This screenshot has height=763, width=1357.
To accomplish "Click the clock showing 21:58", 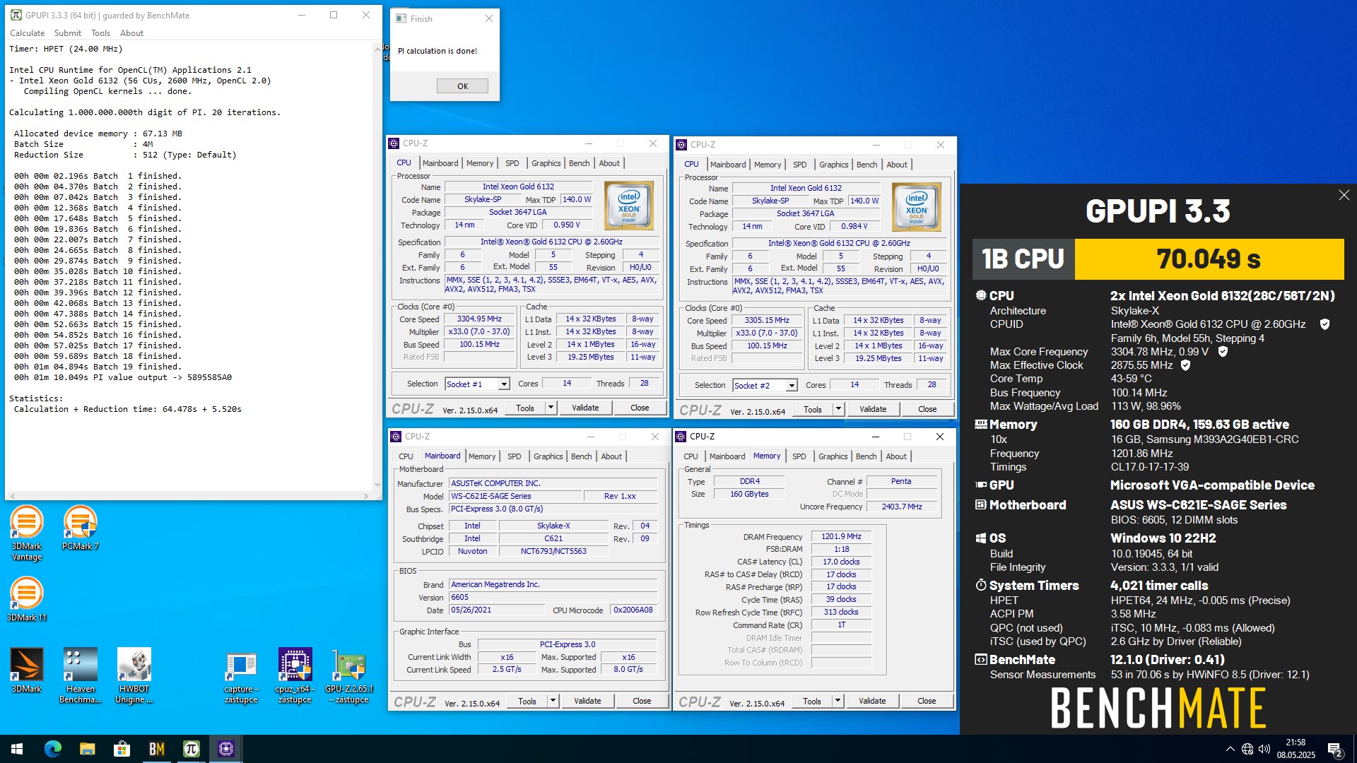I will [1296, 743].
